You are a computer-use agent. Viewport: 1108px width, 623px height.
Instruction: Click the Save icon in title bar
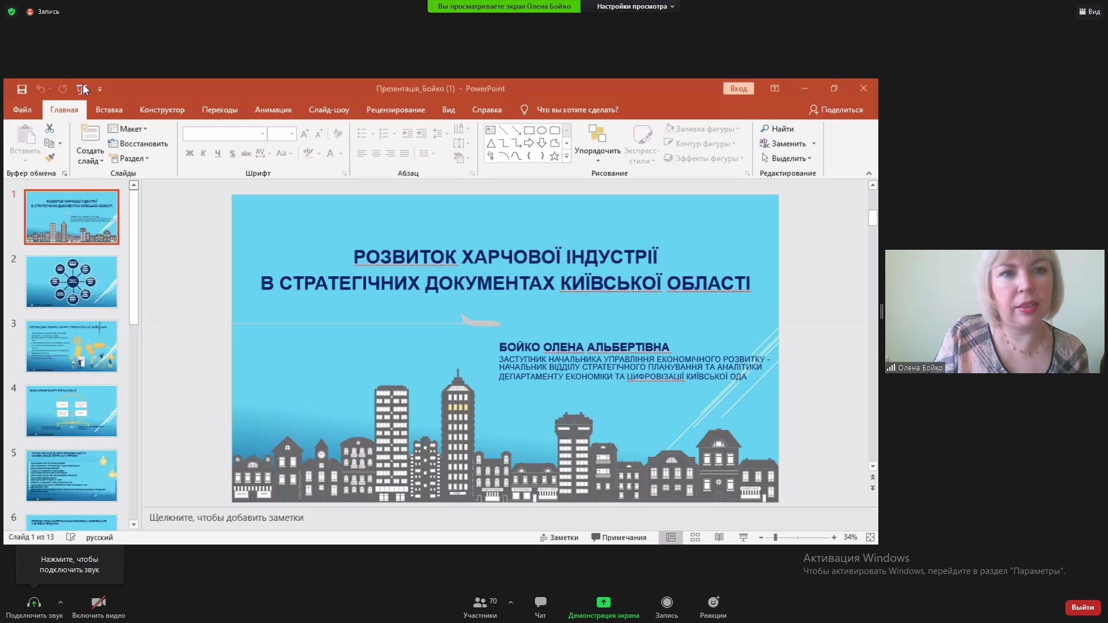(22, 89)
